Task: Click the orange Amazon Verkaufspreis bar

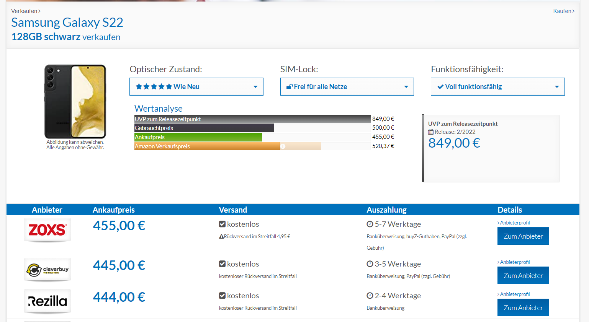Action: pos(207,146)
